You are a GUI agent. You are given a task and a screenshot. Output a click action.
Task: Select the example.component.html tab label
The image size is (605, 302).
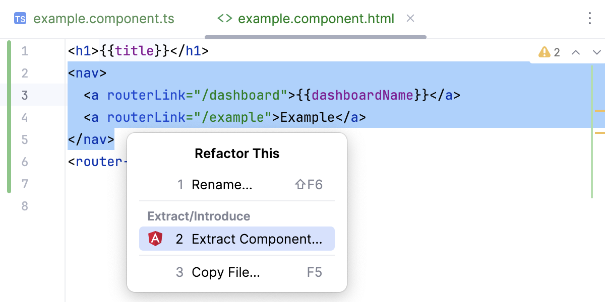click(x=317, y=19)
